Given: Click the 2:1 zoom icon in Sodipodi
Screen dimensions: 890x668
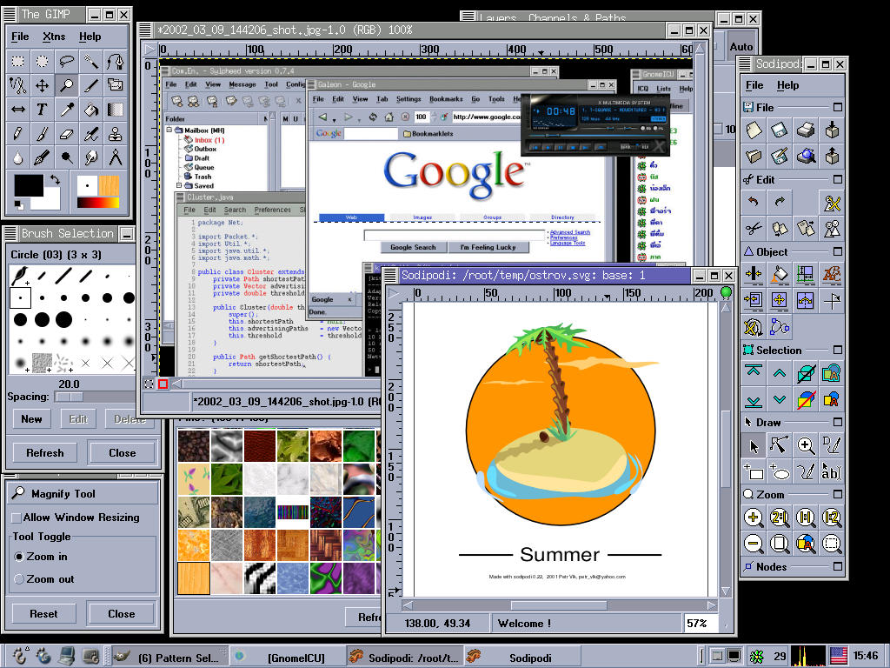Looking at the screenshot, I should click(x=780, y=518).
